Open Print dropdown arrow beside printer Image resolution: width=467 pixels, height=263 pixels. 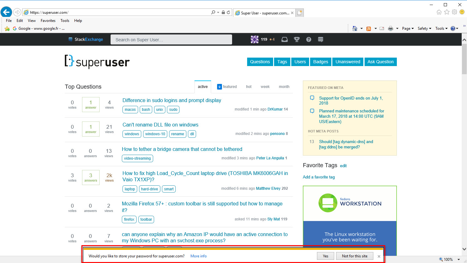tap(397, 28)
